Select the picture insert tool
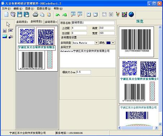 point(5,37)
